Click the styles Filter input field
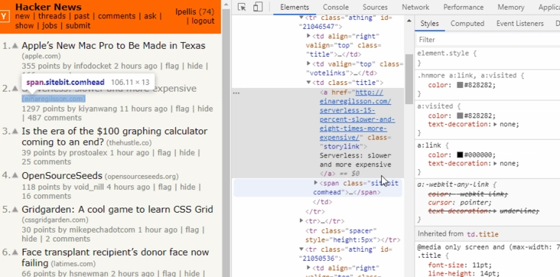This screenshot has height=277, width=560. [x=487, y=39]
